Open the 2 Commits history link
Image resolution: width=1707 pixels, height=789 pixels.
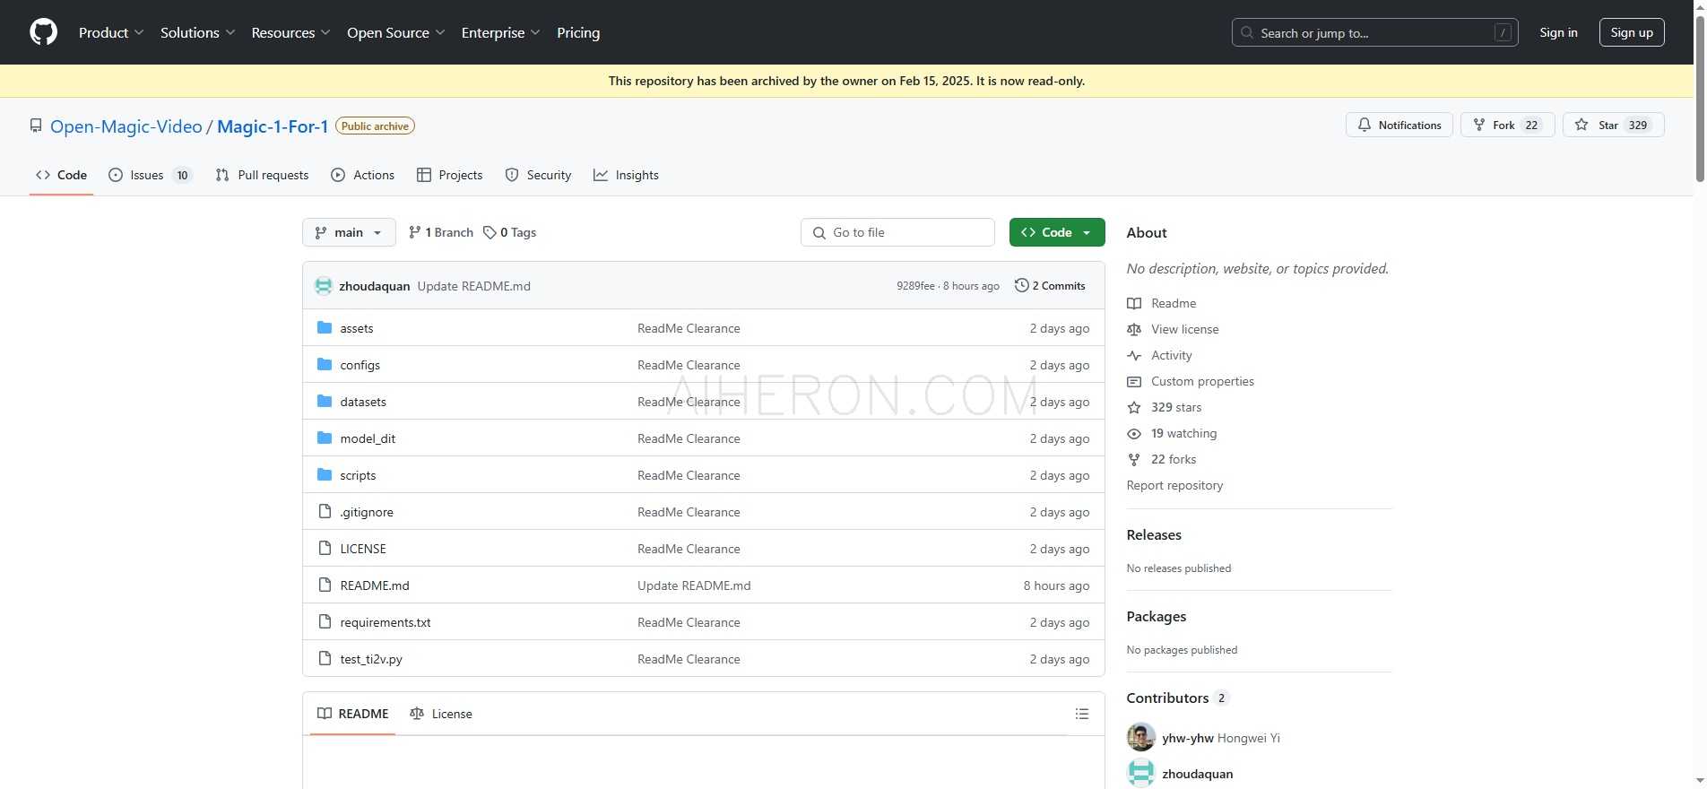click(1050, 286)
